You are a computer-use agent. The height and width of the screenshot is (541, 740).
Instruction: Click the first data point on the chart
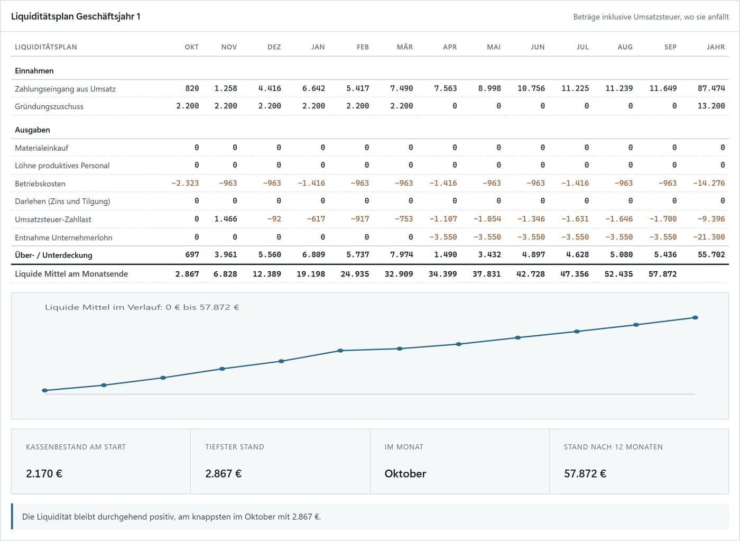[x=45, y=390]
